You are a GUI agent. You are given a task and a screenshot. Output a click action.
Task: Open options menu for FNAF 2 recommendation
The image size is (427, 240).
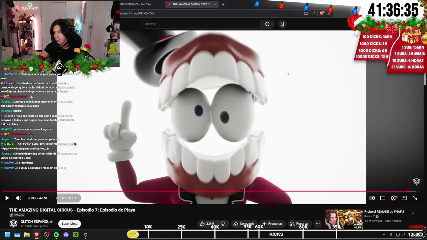point(413,212)
